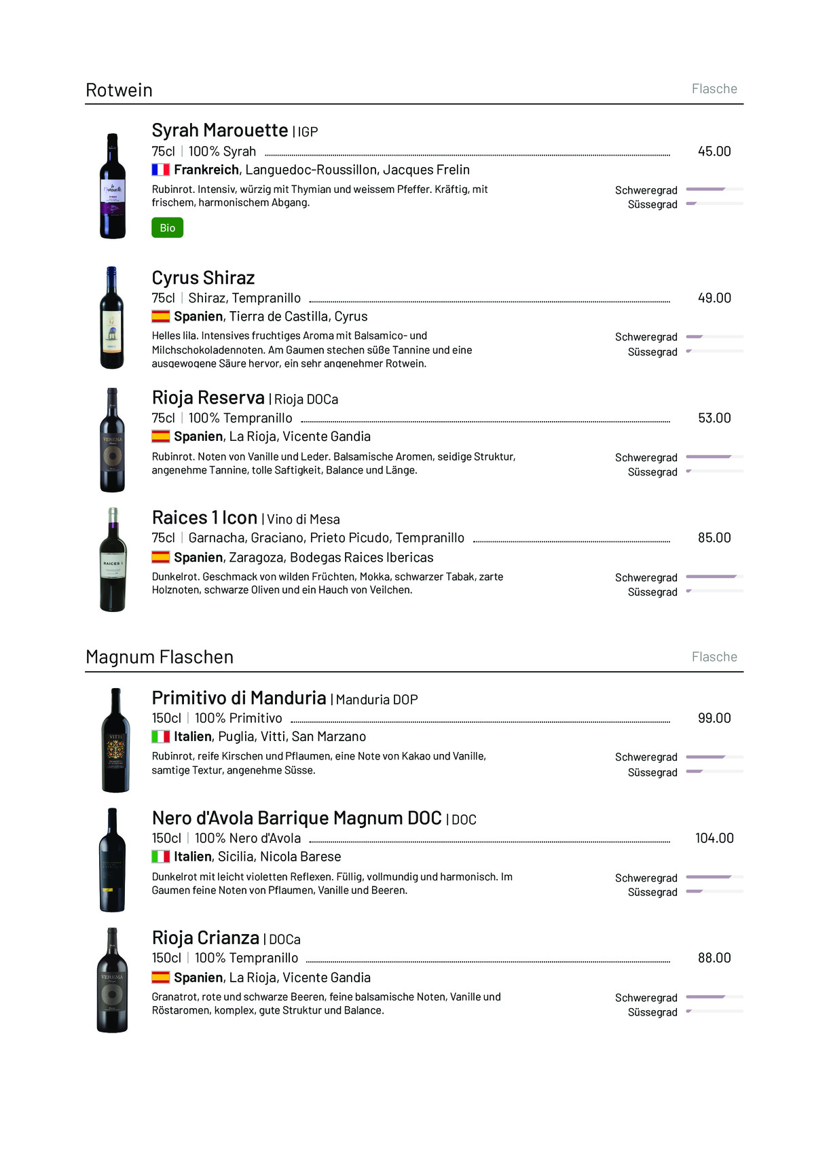Open the Nero d'Avola Barrique Magnum DOC title
This screenshot has height=1167, width=829.
click(297, 818)
